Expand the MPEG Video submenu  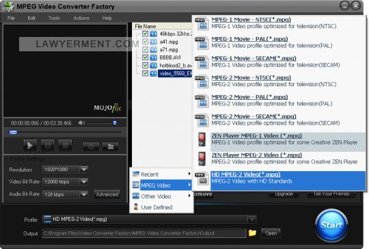point(189,185)
